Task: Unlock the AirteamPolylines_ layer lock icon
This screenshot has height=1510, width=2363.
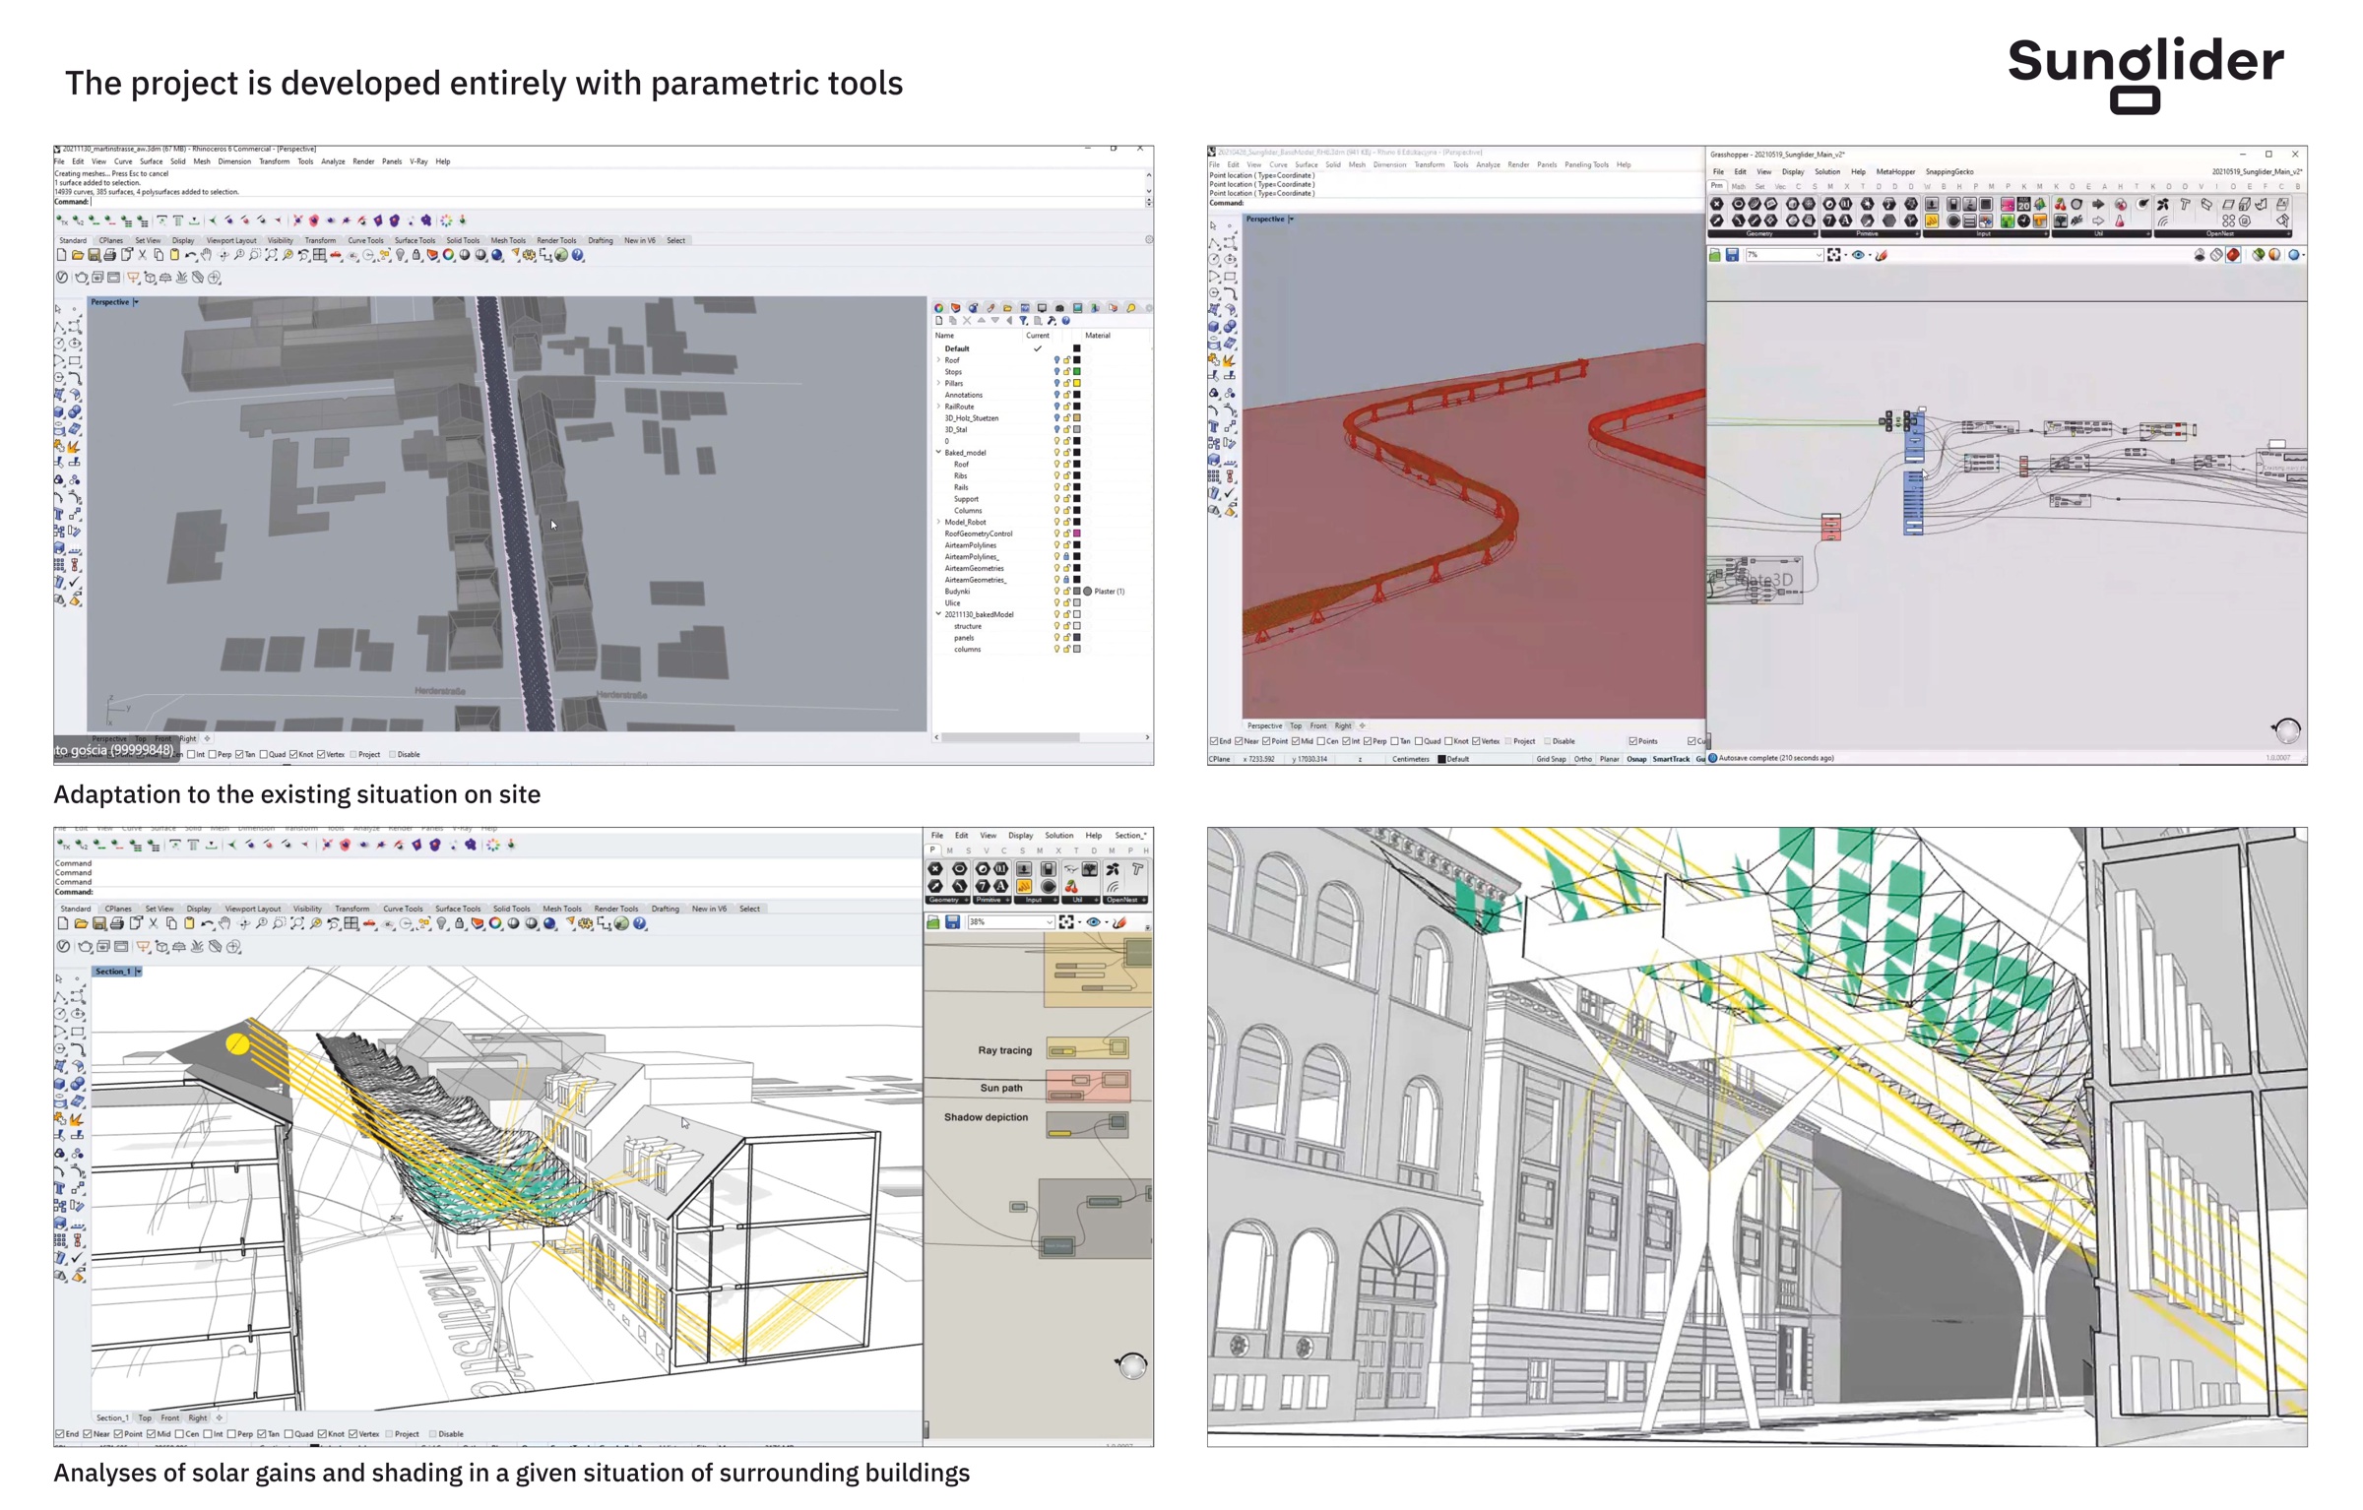Action: [x=1066, y=557]
